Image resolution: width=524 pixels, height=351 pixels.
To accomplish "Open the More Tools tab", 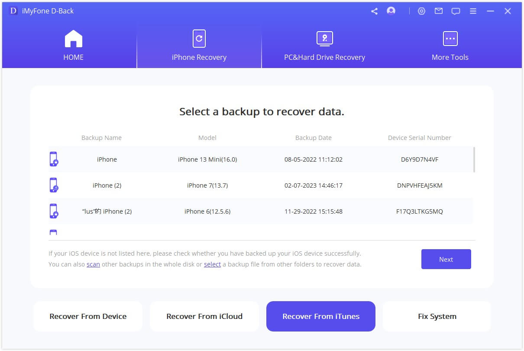I will (x=450, y=46).
